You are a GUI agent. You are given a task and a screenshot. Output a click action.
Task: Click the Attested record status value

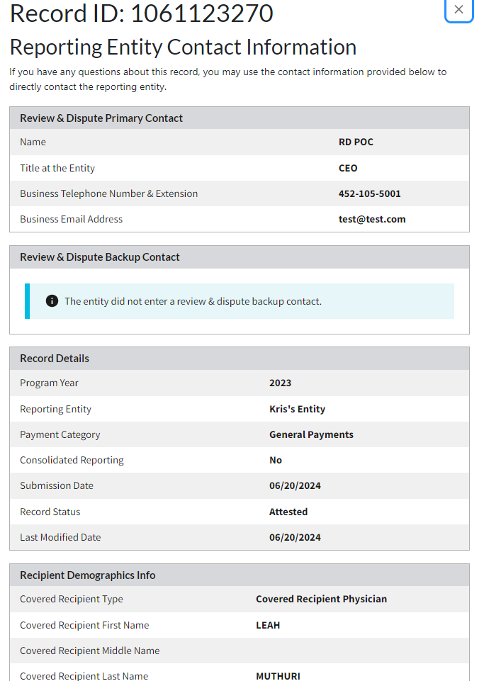pyautogui.click(x=288, y=512)
